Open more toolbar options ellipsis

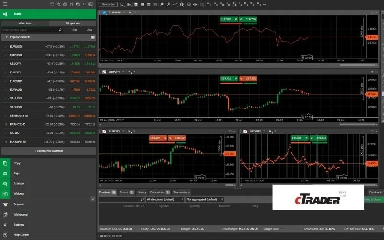264,4
